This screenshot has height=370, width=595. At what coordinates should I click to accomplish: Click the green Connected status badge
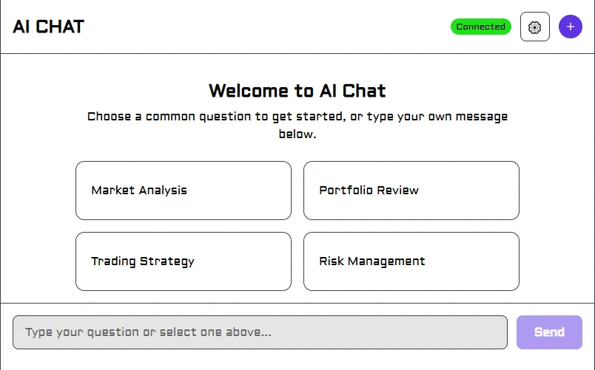coord(480,27)
